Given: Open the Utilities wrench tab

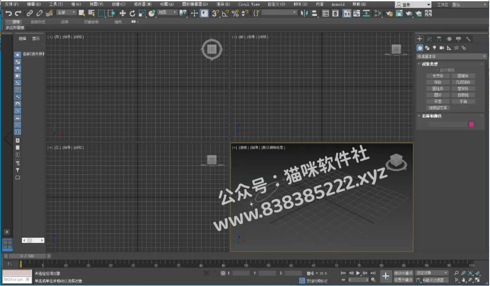Looking at the screenshot, I should (468, 39).
